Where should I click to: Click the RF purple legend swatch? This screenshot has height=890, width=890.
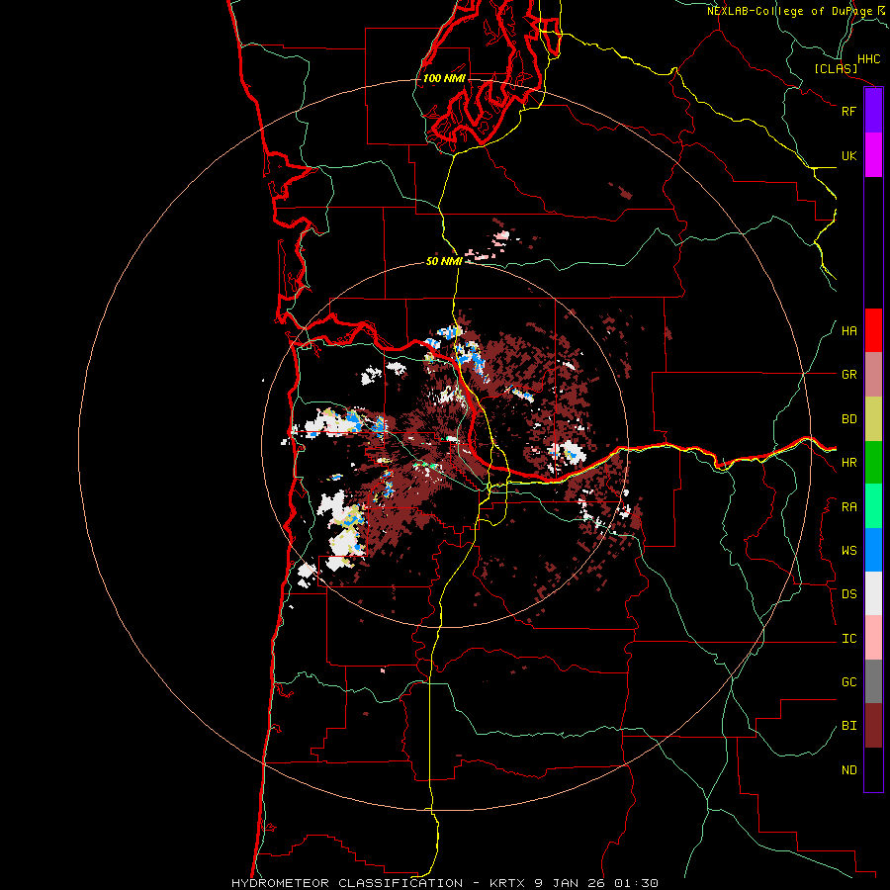click(x=873, y=111)
